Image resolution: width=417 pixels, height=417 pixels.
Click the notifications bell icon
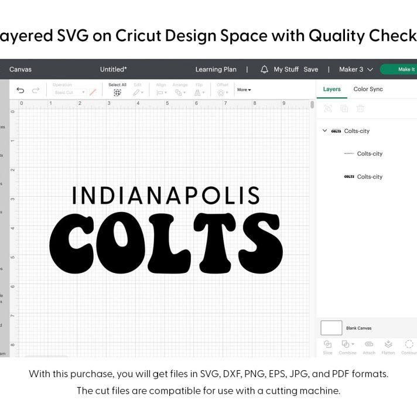[x=264, y=70]
